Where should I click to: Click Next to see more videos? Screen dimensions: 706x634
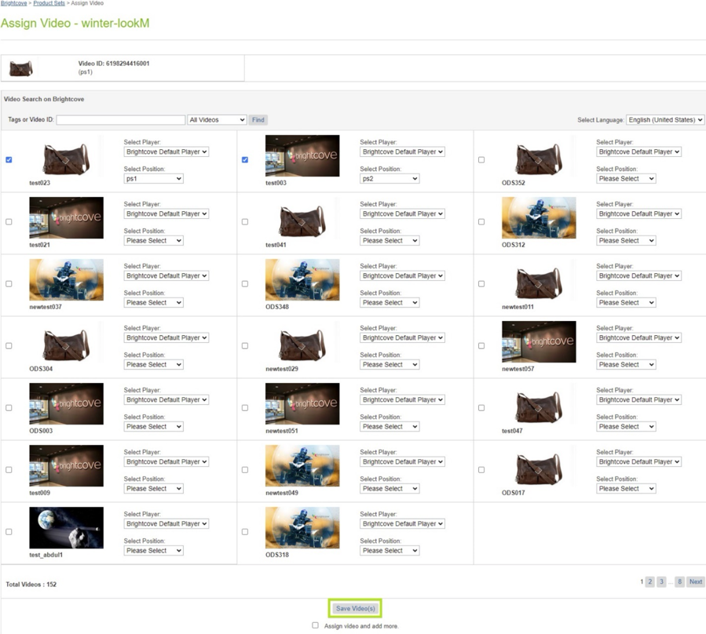click(x=694, y=581)
